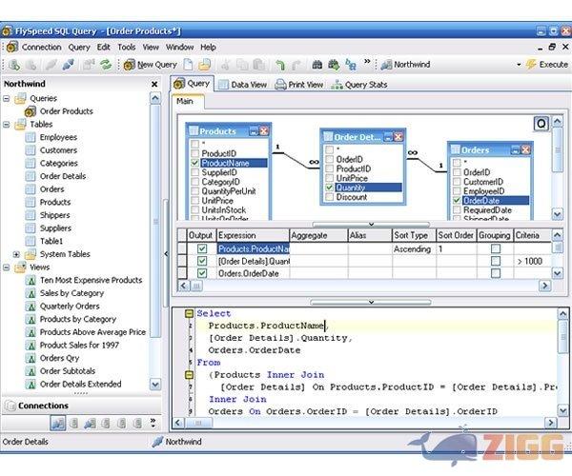The image size is (572, 476).
Task: Click the Connections panel header
Action: point(81,406)
